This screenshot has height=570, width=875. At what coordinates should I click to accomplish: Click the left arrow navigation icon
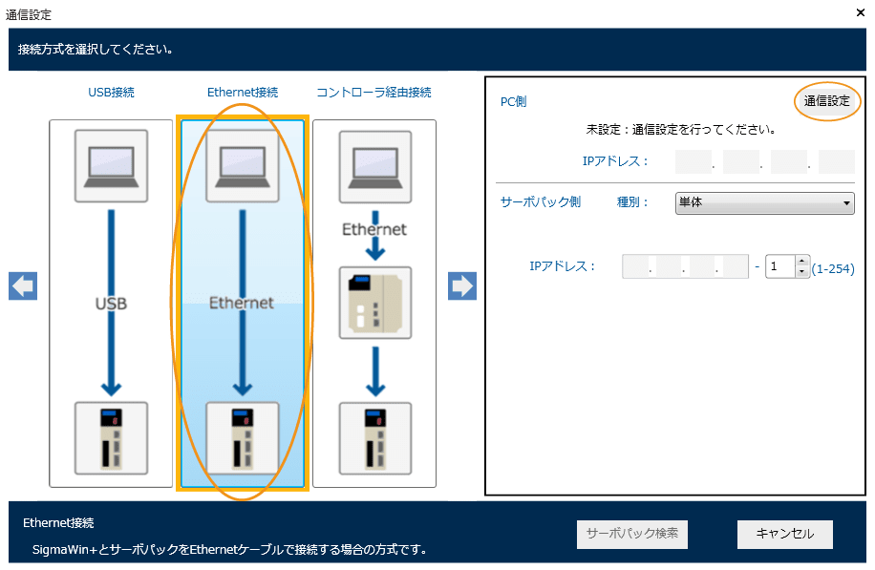click(x=23, y=286)
